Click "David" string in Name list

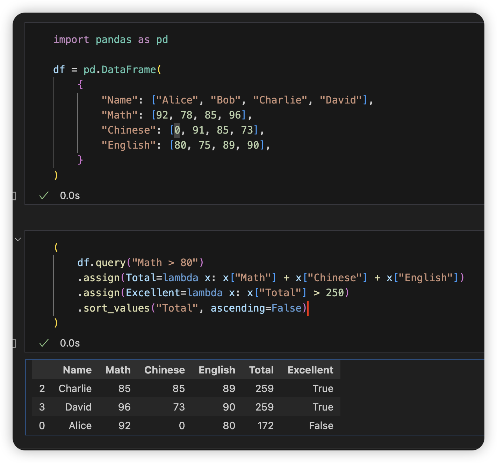pyautogui.click(x=341, y=100)
